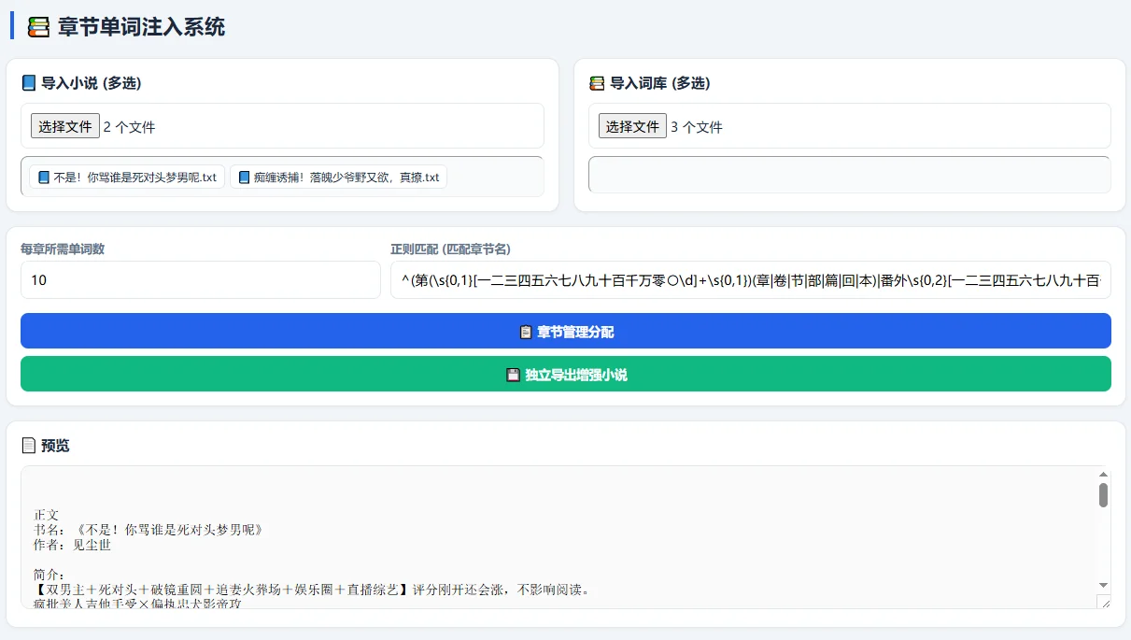Screen dimensions: 1131x640
Task: Click the document icon beside the 预览 heading
Action: pyautogui.click(x=29, y=446)
